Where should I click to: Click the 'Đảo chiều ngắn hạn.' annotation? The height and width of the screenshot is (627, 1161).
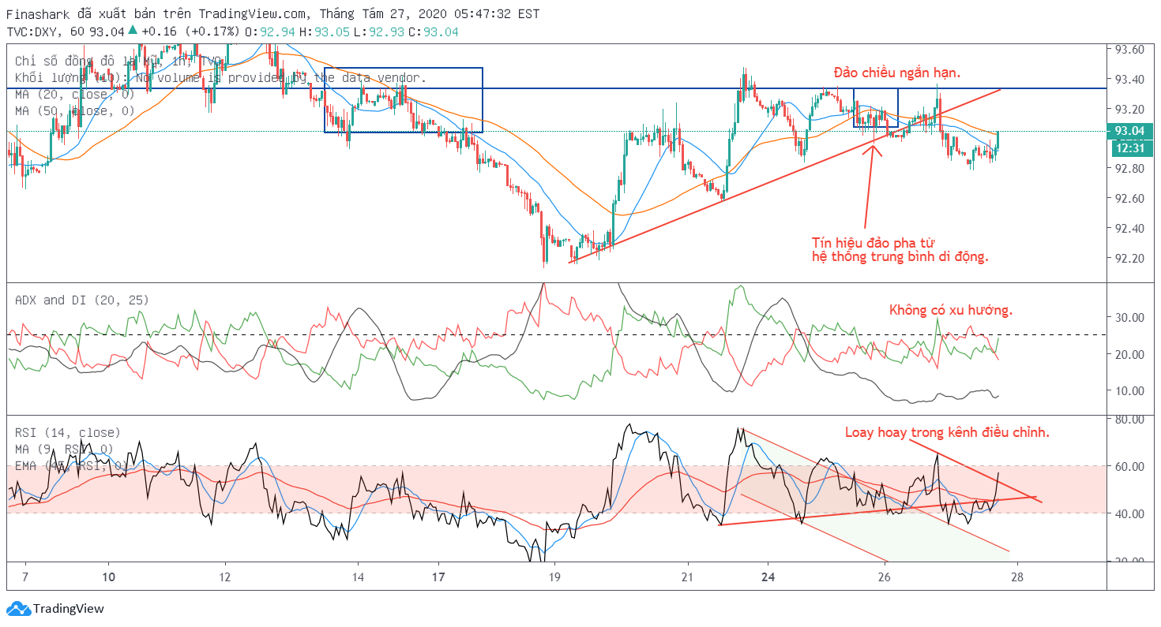click(x=897, y=73)
